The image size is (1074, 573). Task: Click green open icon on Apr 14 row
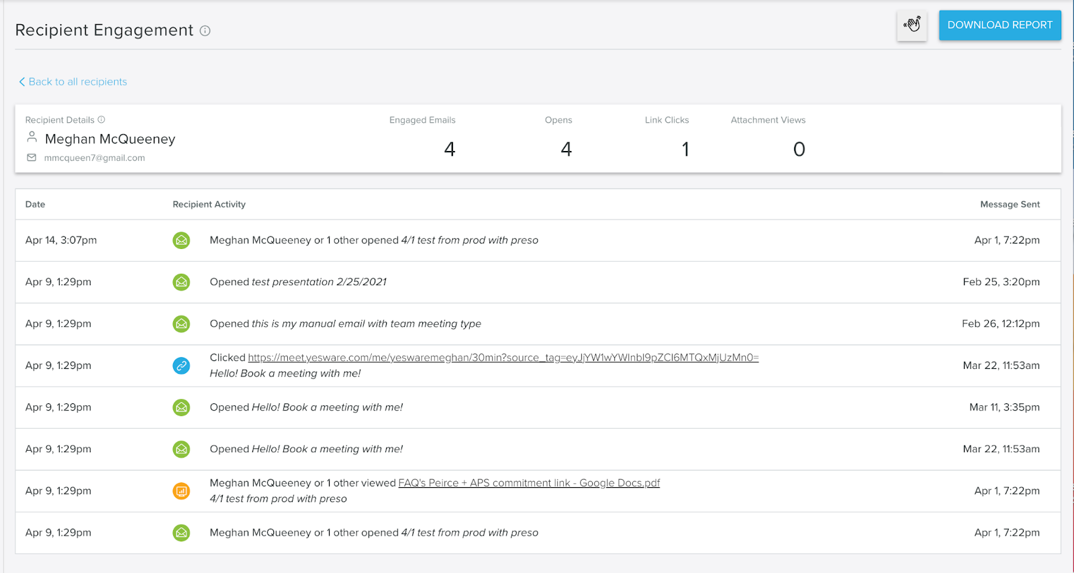coord(181,240)
